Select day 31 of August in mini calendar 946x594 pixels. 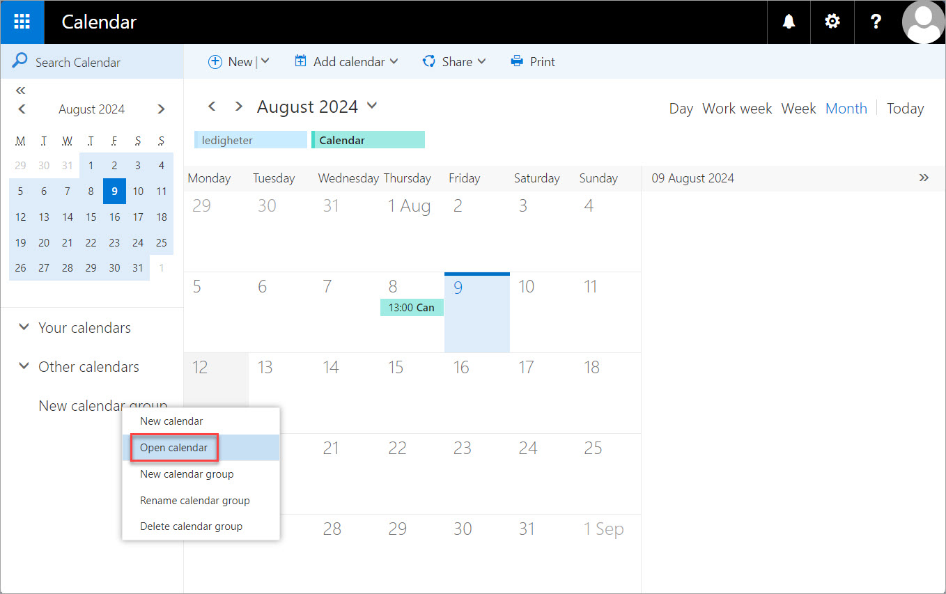click(x=138, y=267)
